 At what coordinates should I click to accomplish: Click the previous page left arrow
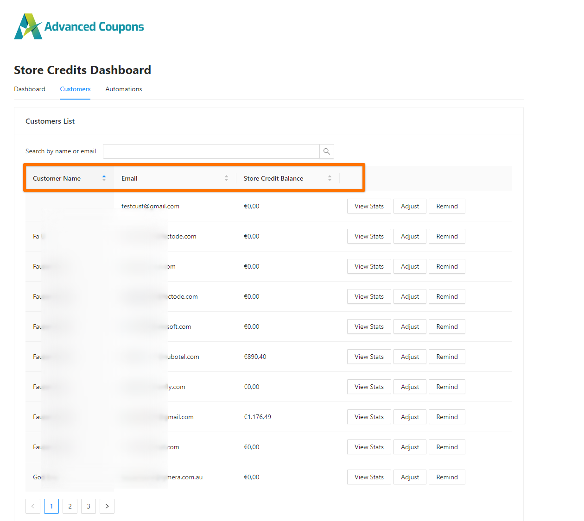32,506
